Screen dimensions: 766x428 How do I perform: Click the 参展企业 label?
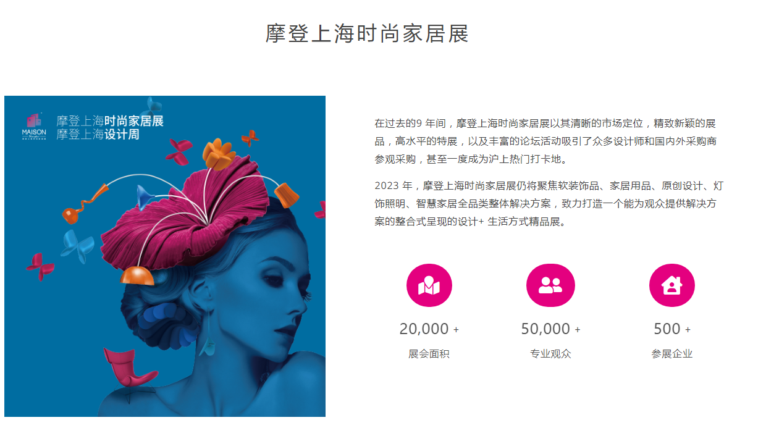coord(672,355)
